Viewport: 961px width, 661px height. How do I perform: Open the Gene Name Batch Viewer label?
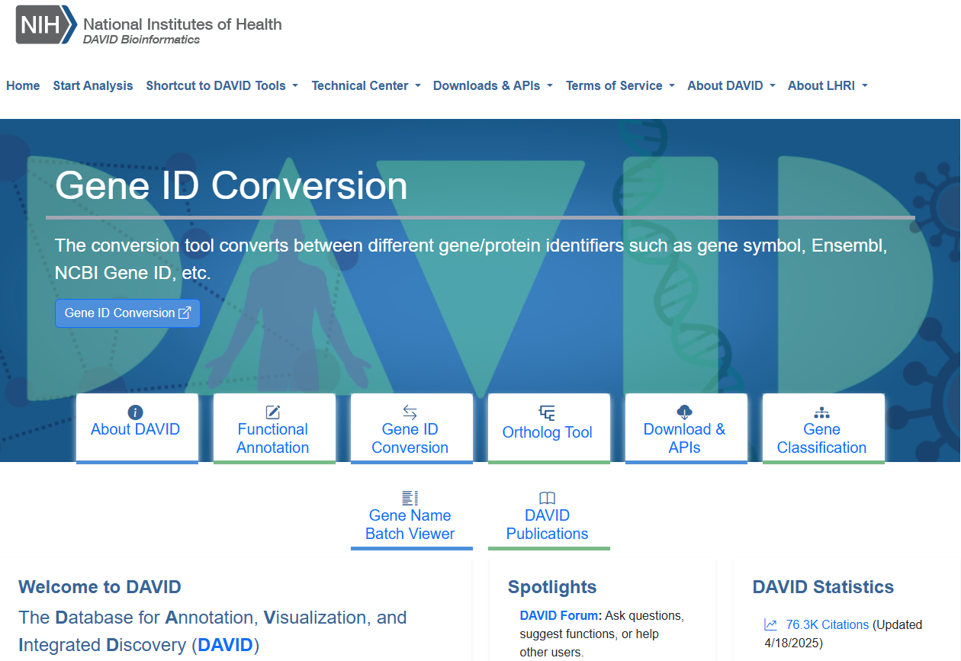click(x=410, y=525)
